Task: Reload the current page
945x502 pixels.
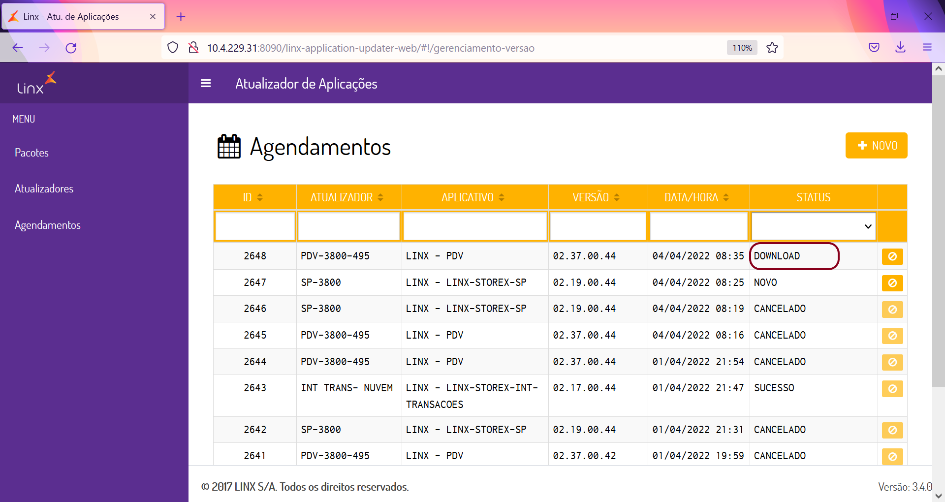Action: [71, 48]
